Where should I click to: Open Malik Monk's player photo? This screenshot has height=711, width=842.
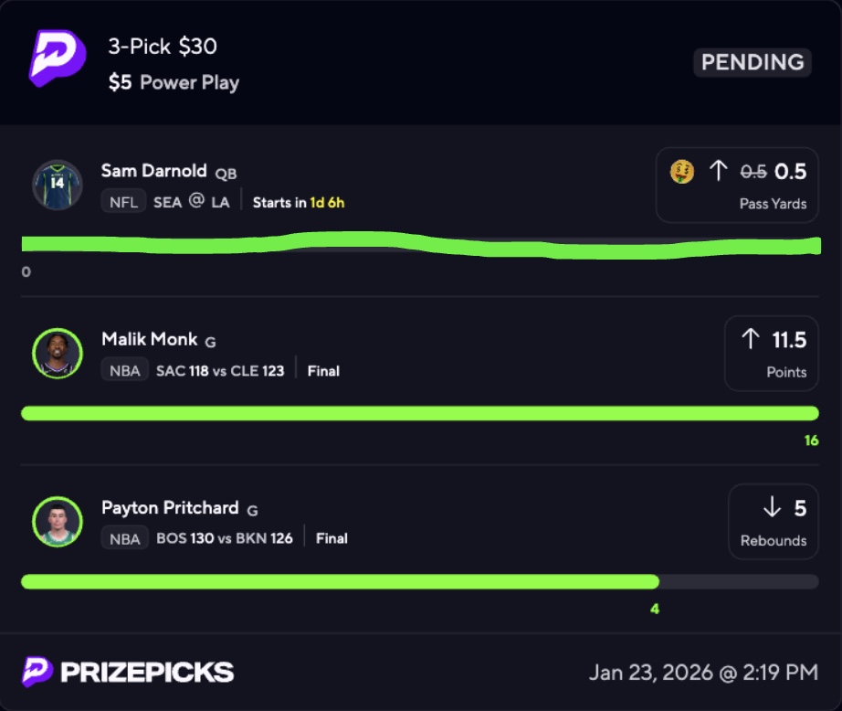pos(58,354)
